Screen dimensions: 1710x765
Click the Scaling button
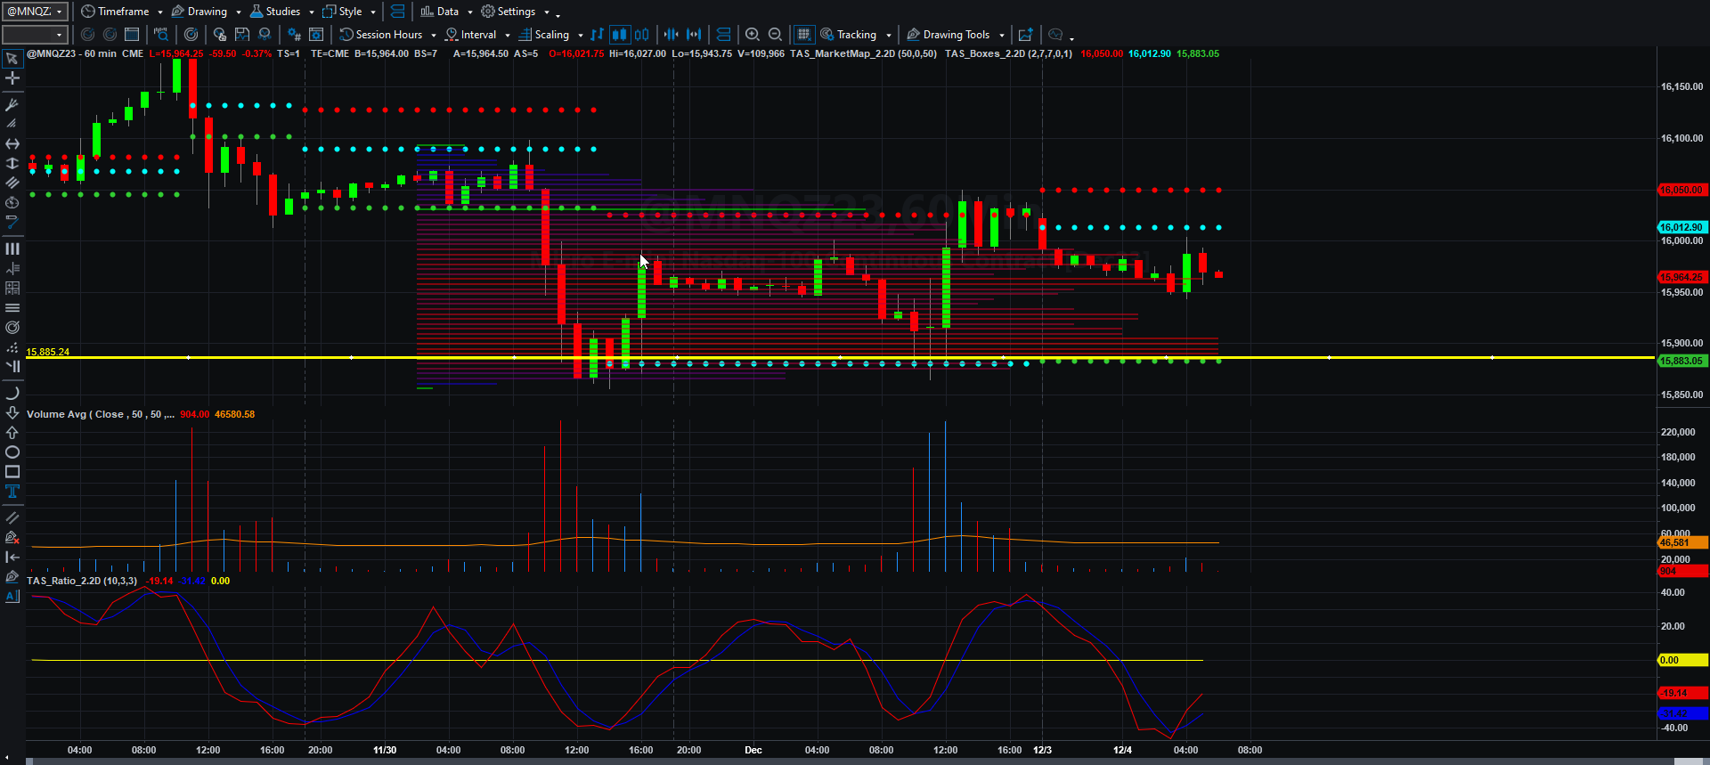[550, 35]
